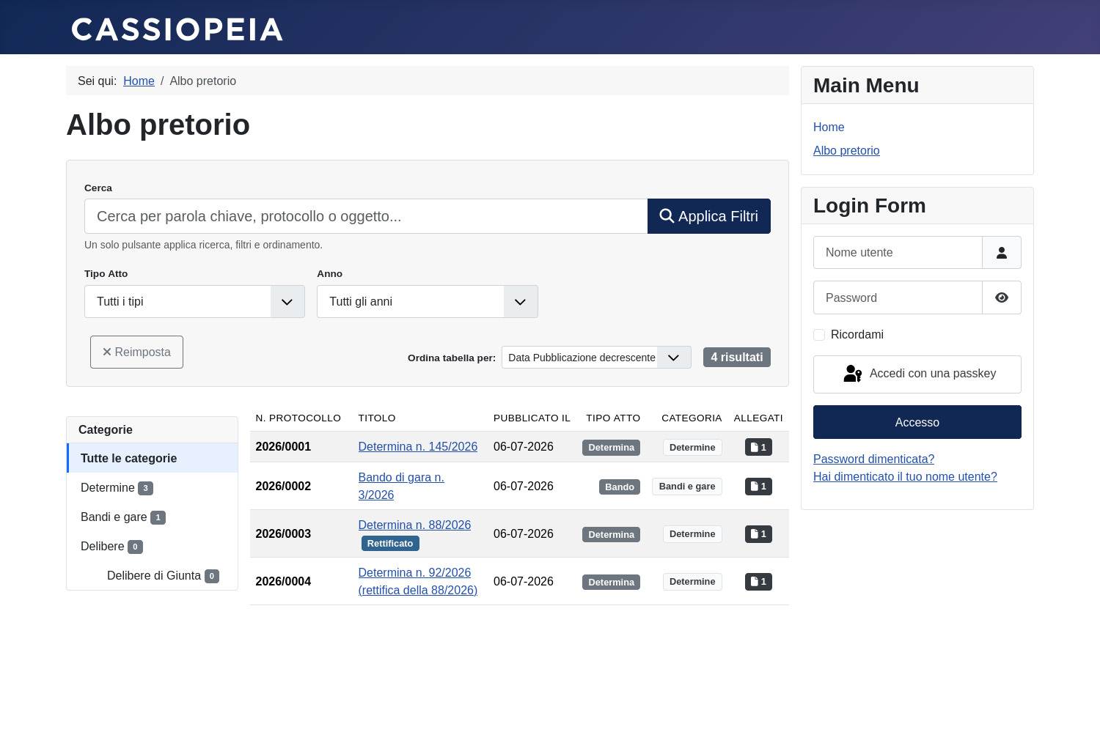1100x743 pixels.
Task: Select Albo pretorio in Main Menu
Action: 846,150
